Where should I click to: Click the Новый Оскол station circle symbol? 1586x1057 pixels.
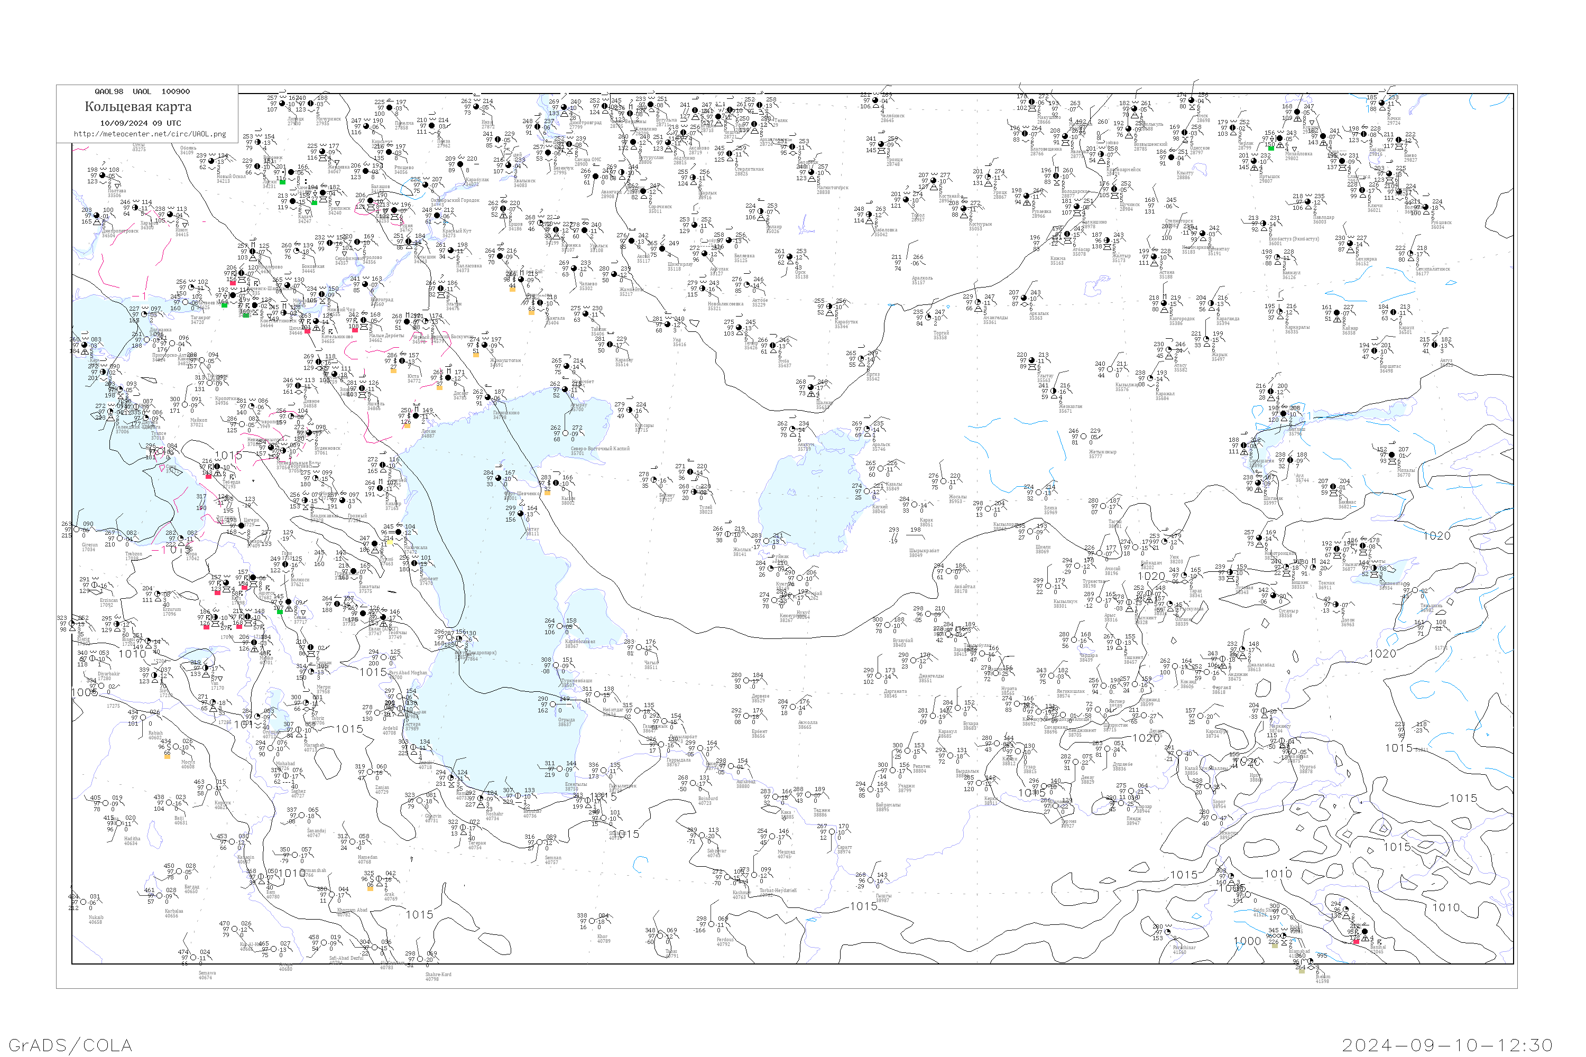(211, 161)
